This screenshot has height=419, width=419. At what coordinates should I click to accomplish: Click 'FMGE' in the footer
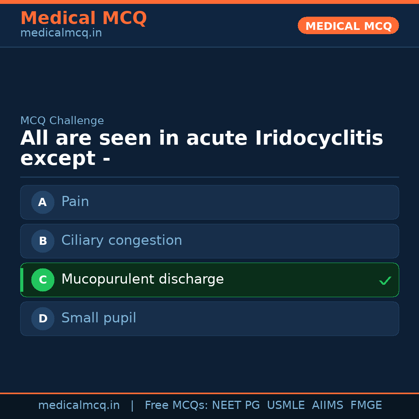click(366, 405)
